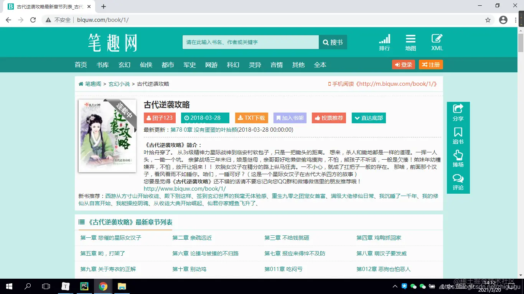Click the 搜书 search button with magnifier icon
This screenshot has width=524, height=294.
(x=332, y=42)
